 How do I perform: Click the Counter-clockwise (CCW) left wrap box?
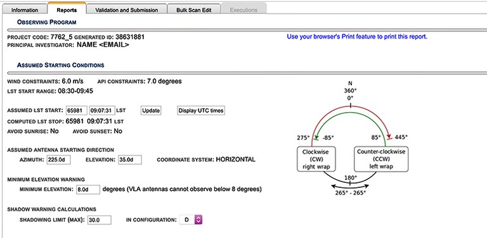click(x=381, y=160)
